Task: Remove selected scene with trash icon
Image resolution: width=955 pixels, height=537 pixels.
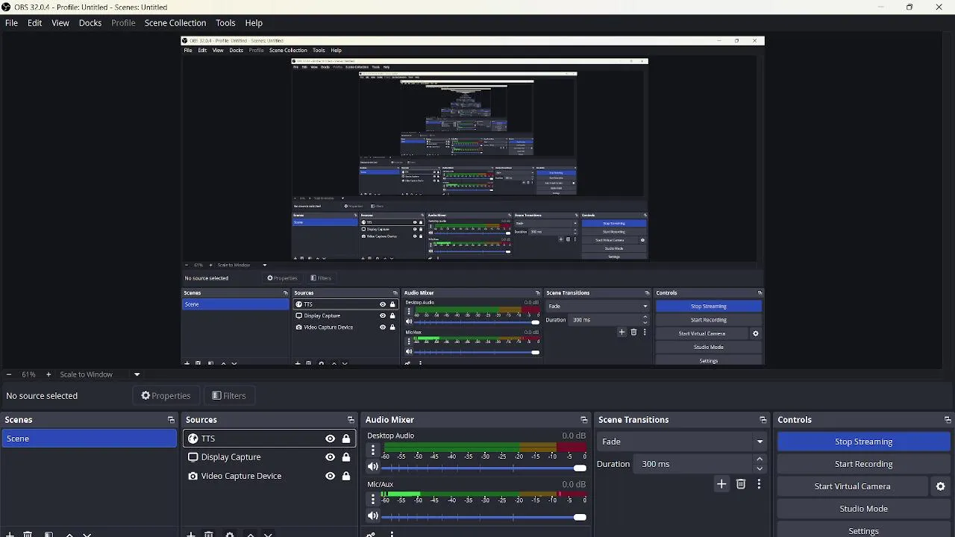Action: pos(28,534)
